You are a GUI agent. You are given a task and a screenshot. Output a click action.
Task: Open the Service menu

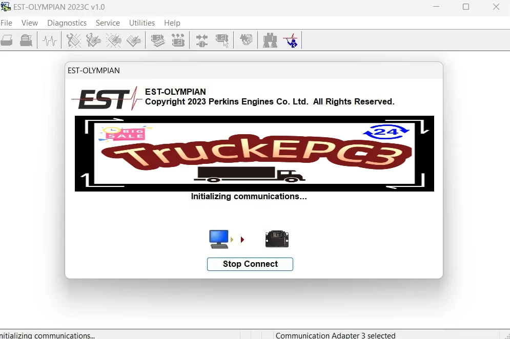(108, 23)
